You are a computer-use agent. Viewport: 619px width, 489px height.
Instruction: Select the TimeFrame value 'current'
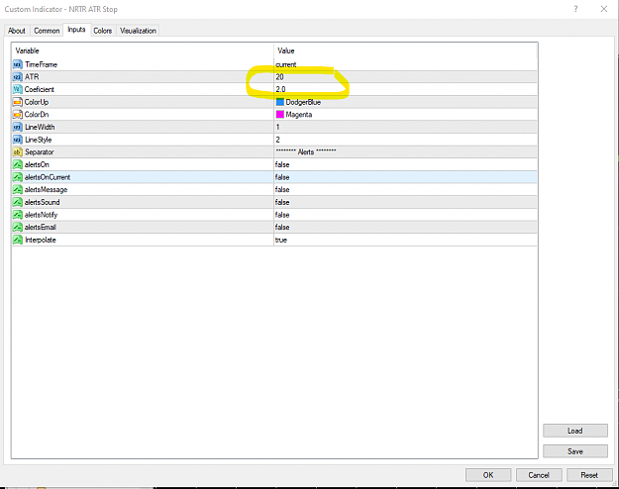pos(286,64)
